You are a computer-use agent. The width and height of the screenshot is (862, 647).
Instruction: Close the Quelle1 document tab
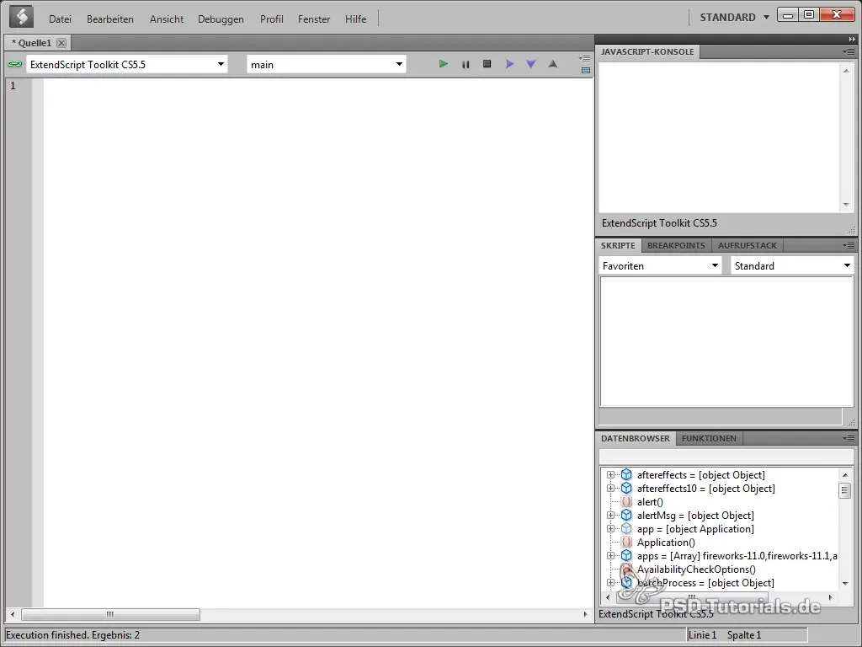coord(61,43)
